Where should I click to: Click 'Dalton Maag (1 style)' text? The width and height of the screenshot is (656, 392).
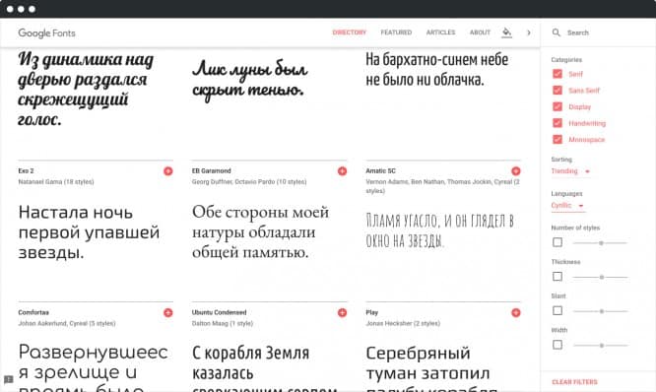(223, 323)
